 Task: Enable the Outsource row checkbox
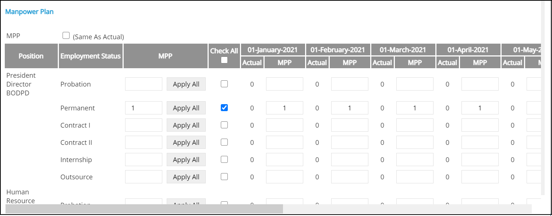[224, 177]
